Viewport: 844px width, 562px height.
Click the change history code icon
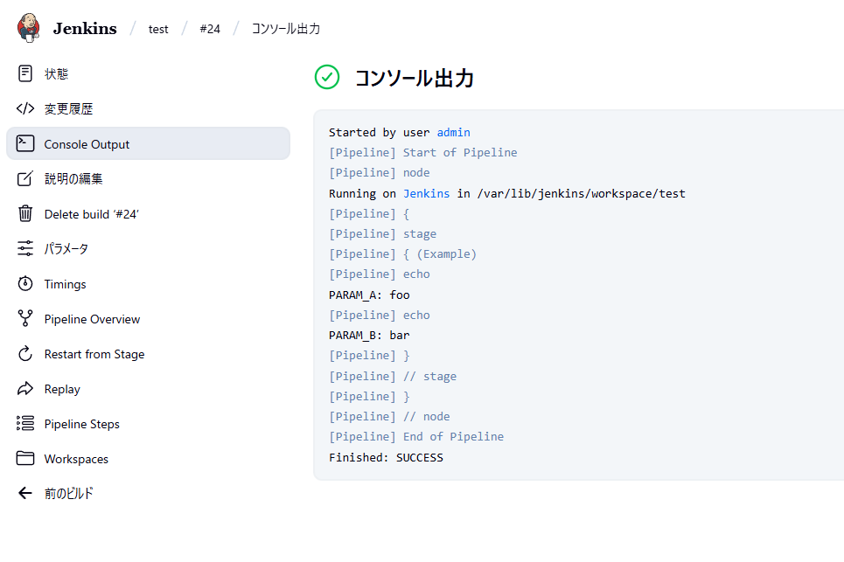(x=26, y=109)
